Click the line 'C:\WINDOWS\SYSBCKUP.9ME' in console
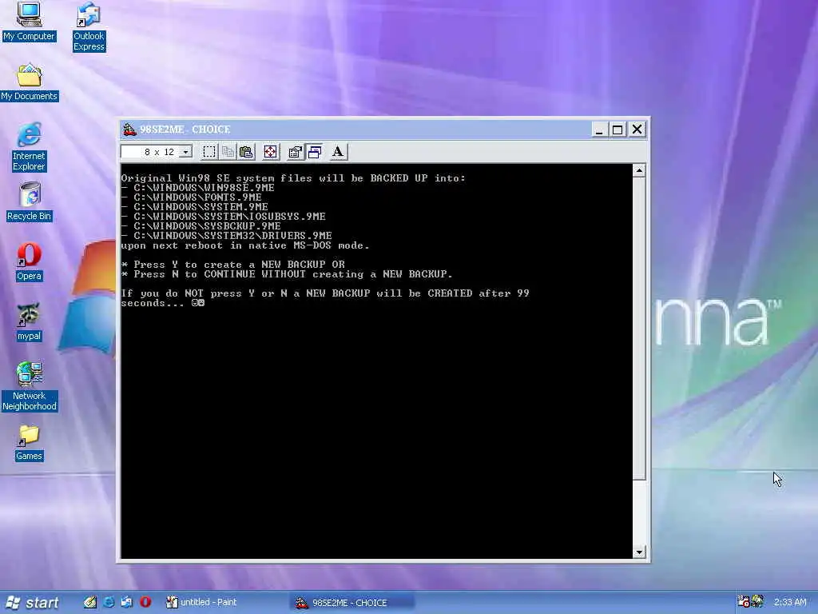818x614 pixels. pos(207,226)
